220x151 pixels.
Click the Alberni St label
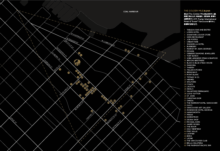(56, 56)
